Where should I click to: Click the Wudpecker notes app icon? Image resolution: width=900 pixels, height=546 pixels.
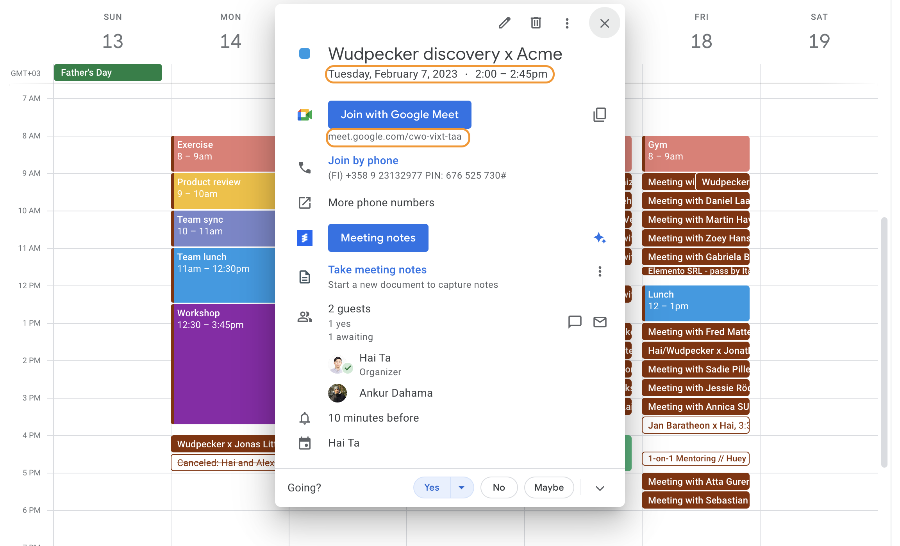304,238
